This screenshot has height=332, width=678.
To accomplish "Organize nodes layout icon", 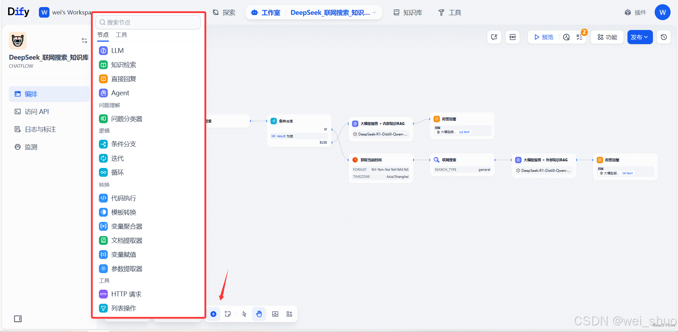I will pyautogui.click(x=289, y=314).
